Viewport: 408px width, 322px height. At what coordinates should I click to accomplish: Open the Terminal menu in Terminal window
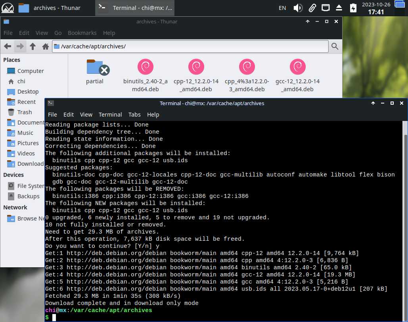(110, 115)
